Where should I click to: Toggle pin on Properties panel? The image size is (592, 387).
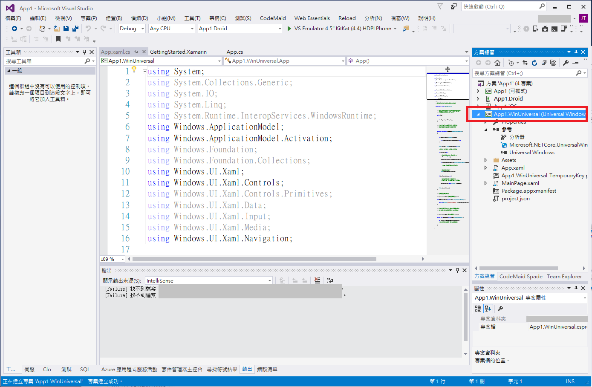click(576, 288)
